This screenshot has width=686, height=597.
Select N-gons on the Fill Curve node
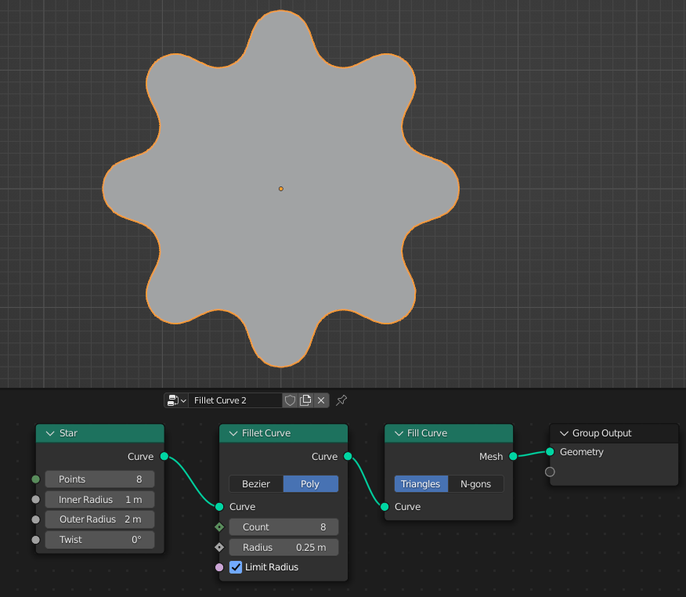tap(475, 483)
